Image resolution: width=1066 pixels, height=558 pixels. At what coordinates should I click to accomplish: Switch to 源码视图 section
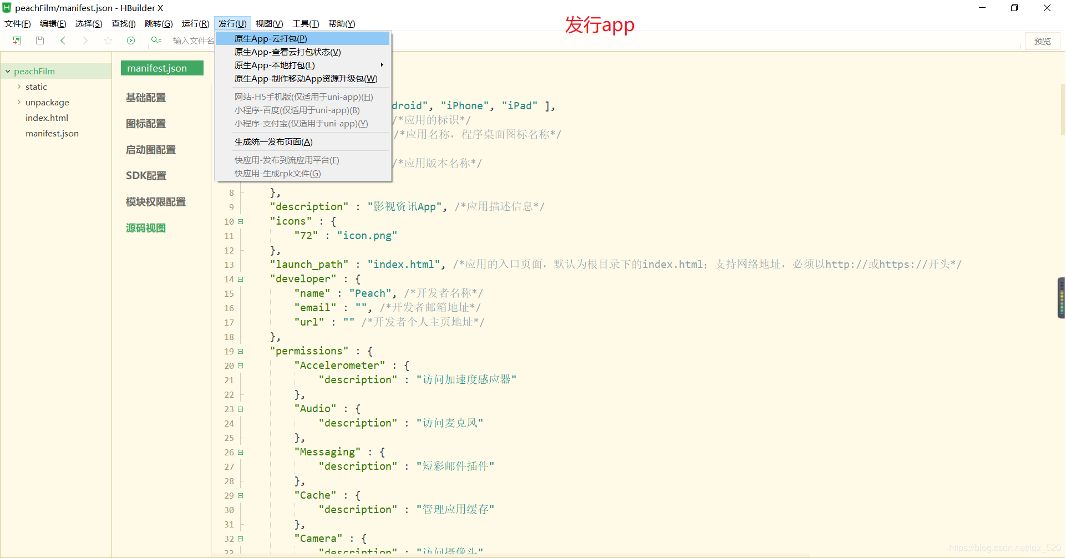(x=146, y=228)
